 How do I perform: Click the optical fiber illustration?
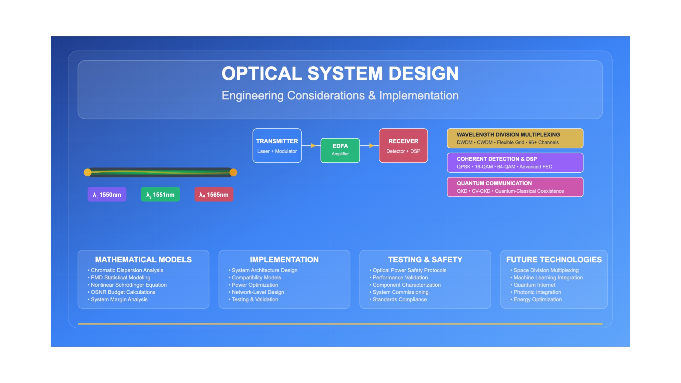click(160, 172)
